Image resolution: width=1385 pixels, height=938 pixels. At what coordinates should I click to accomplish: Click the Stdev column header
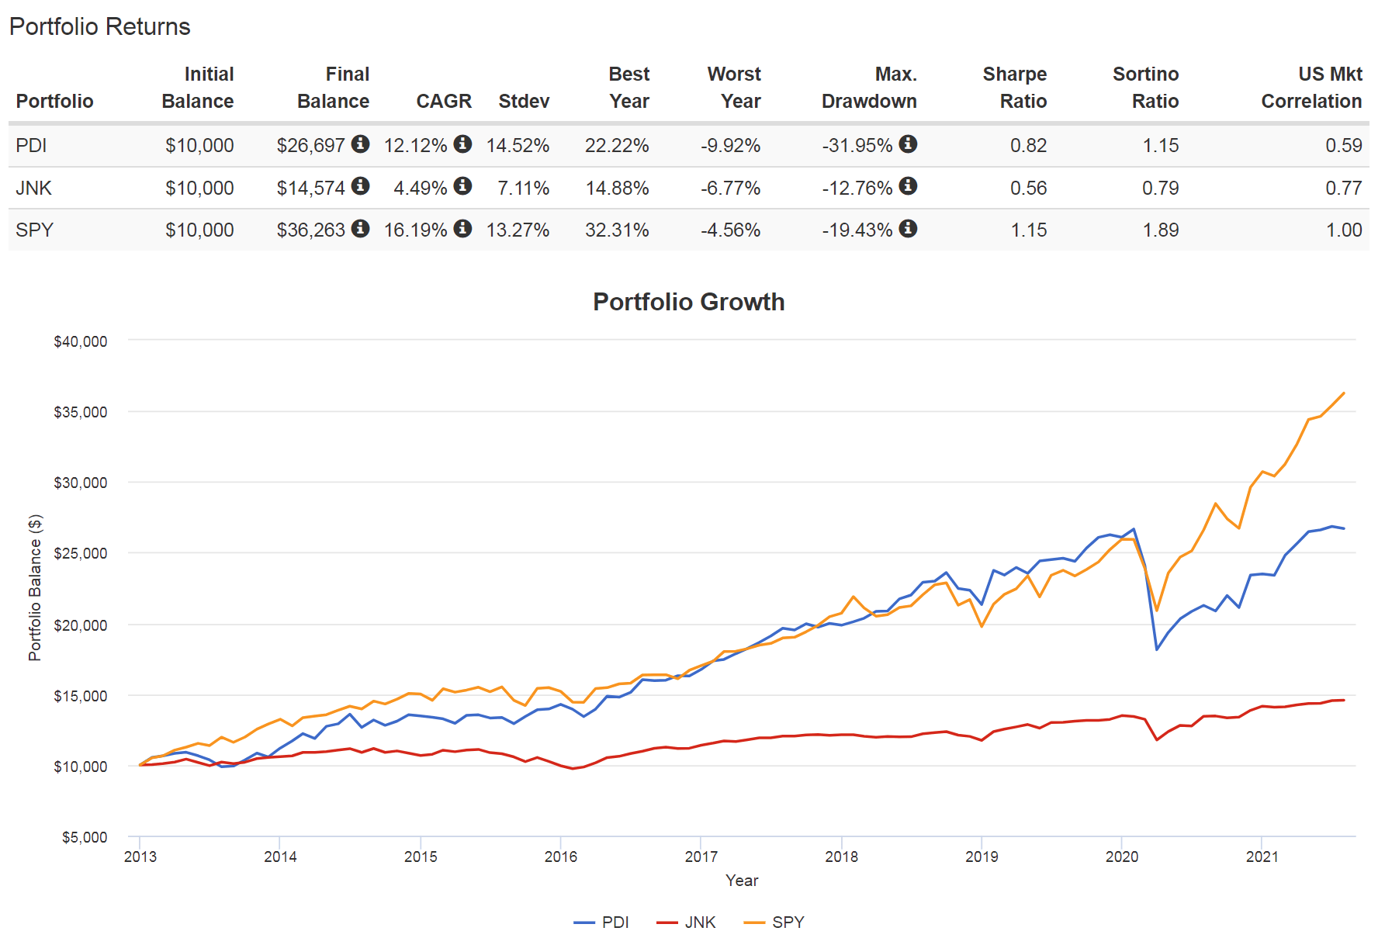click(x=524, y=102)
